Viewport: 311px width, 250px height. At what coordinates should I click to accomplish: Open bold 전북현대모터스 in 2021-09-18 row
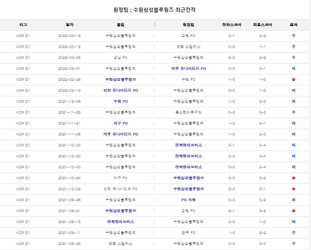[x=121, y=222]
